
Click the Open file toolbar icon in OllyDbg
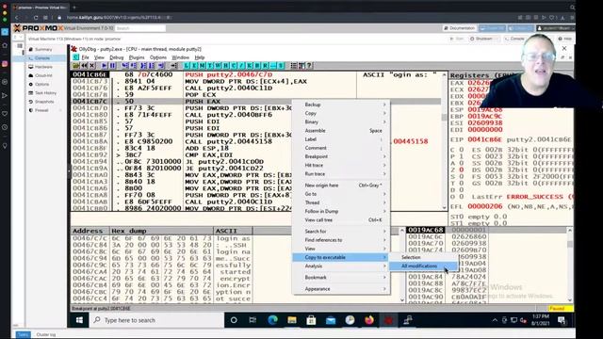pos(75,66)
